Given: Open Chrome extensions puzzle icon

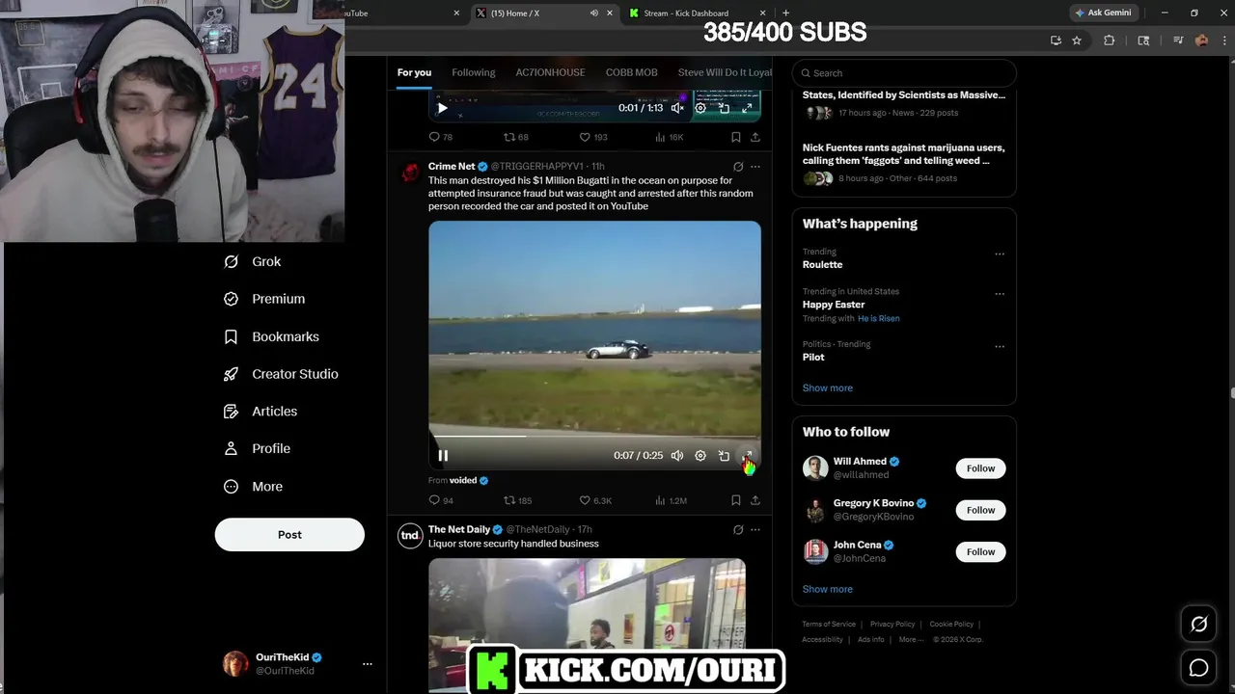Looking at the screenshot, I should (1109, 40).
